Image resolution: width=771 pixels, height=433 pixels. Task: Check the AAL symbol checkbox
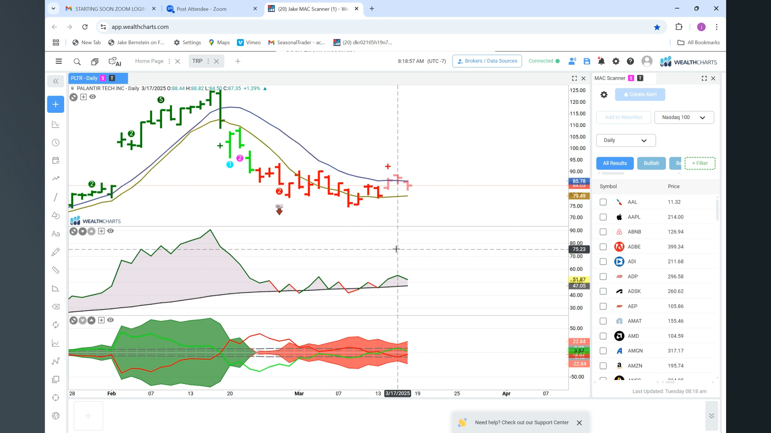point(603,202)
